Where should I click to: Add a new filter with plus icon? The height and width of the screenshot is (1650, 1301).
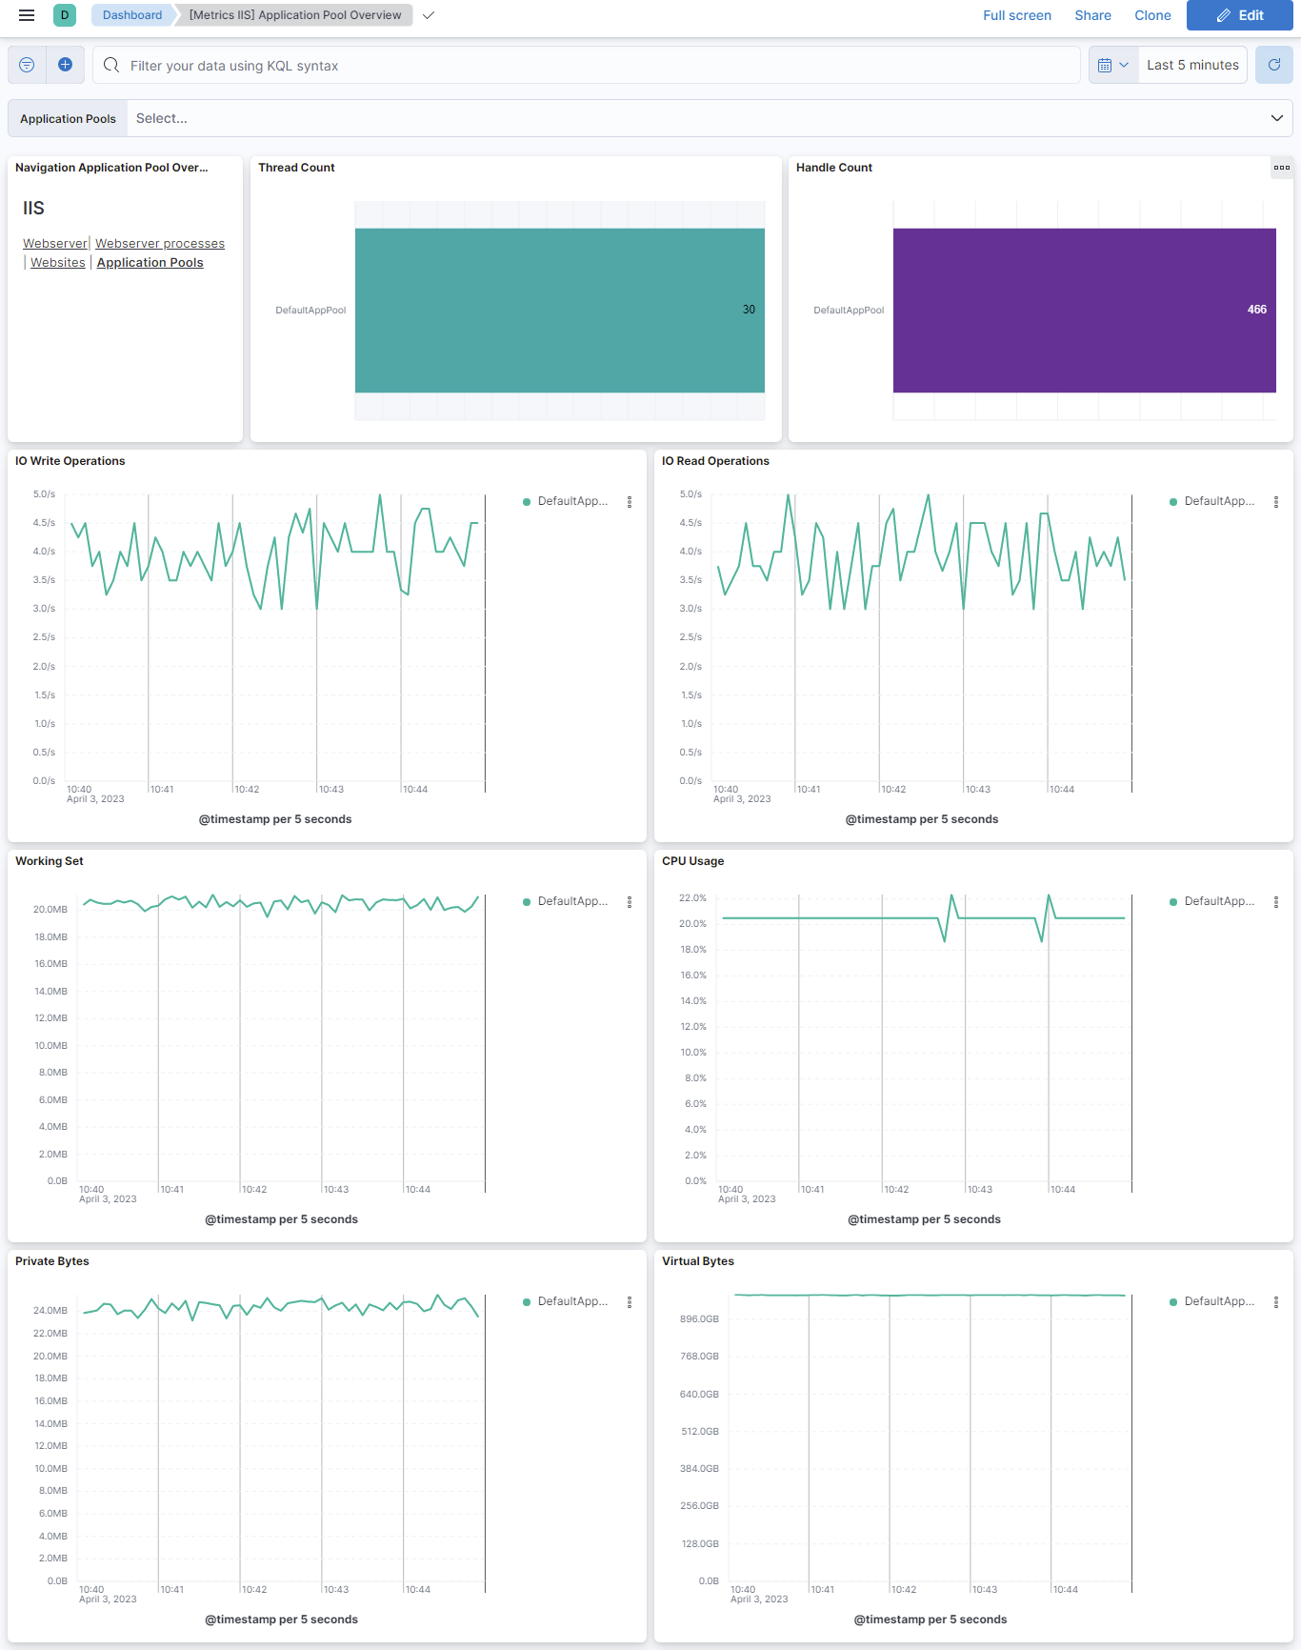(x=65, y=65)
